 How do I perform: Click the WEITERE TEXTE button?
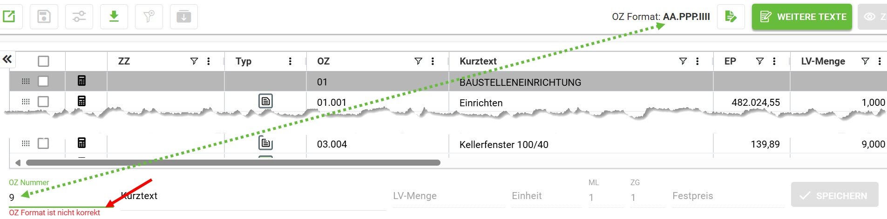pos(801,17)
